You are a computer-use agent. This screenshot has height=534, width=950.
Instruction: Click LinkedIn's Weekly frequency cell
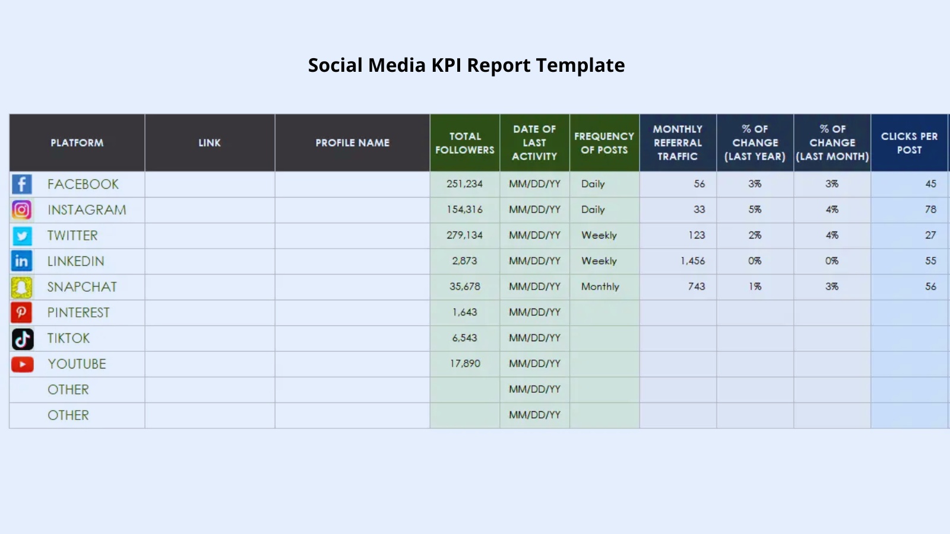[604, 261]
